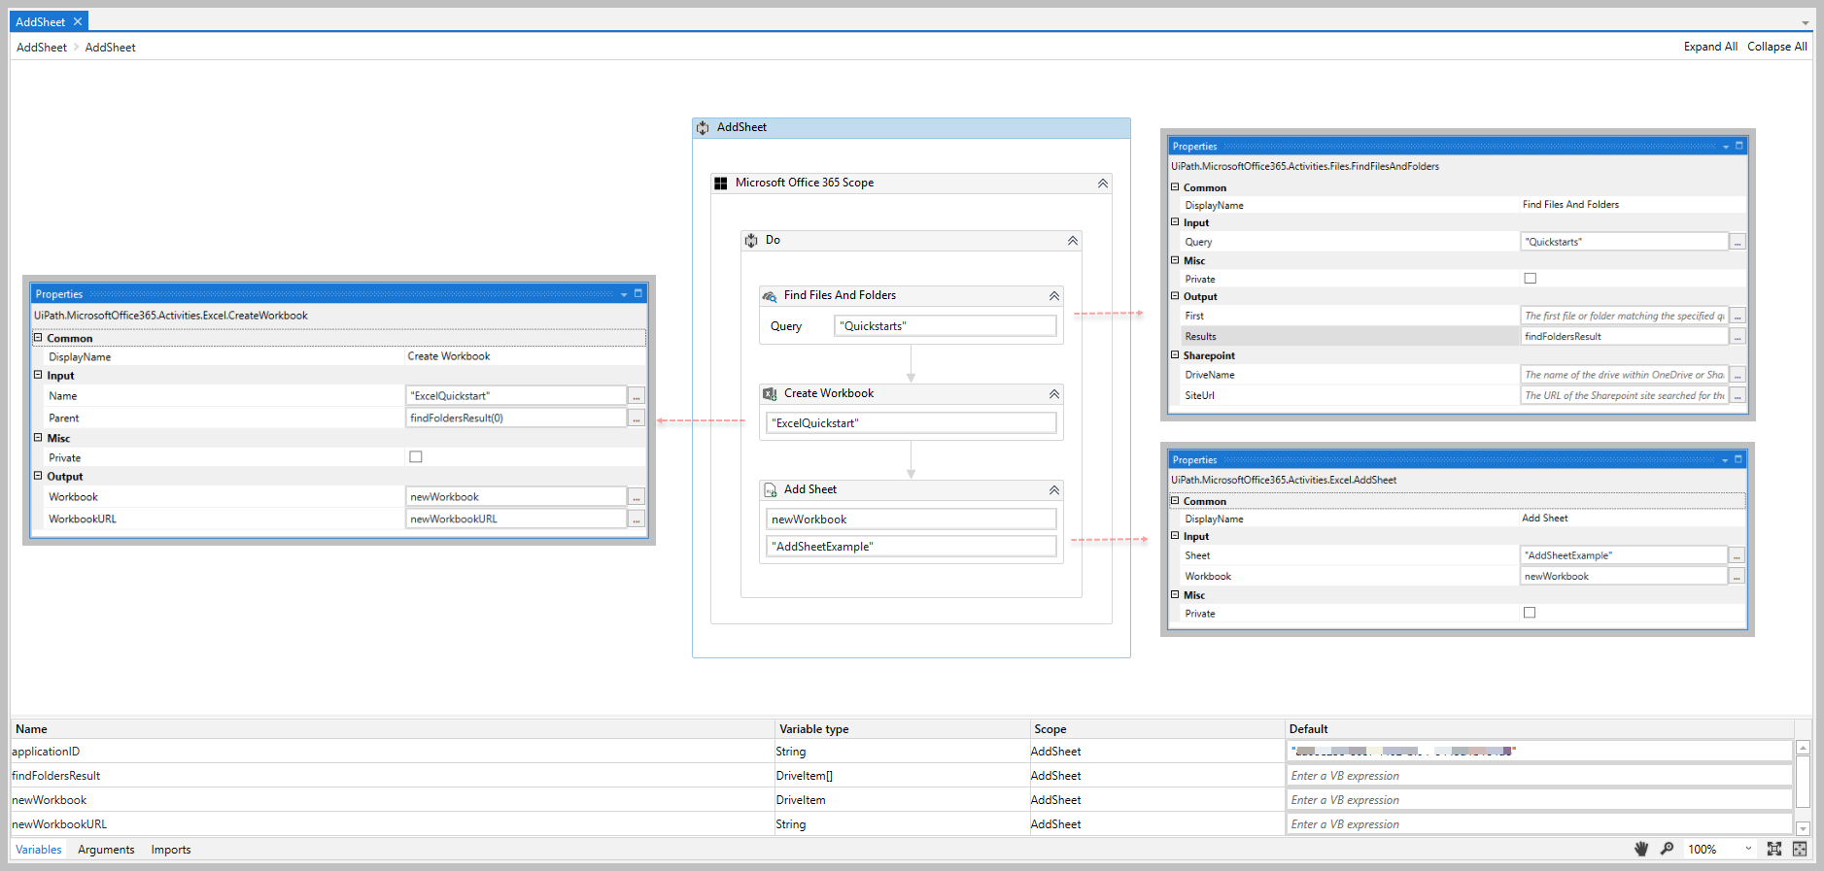Open ellipsis editor for First output property
This screenshot has width=1824, height=871.
click(x=1738, y=316)
